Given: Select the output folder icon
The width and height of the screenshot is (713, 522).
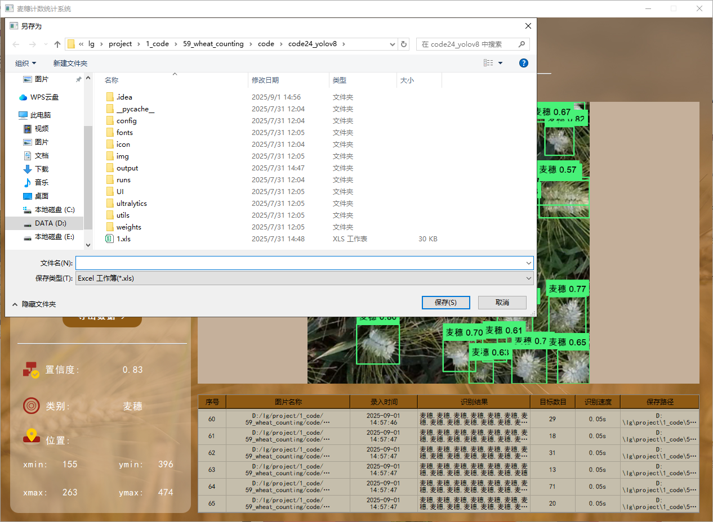Looking at the screenshot, I should click(110, 168).
